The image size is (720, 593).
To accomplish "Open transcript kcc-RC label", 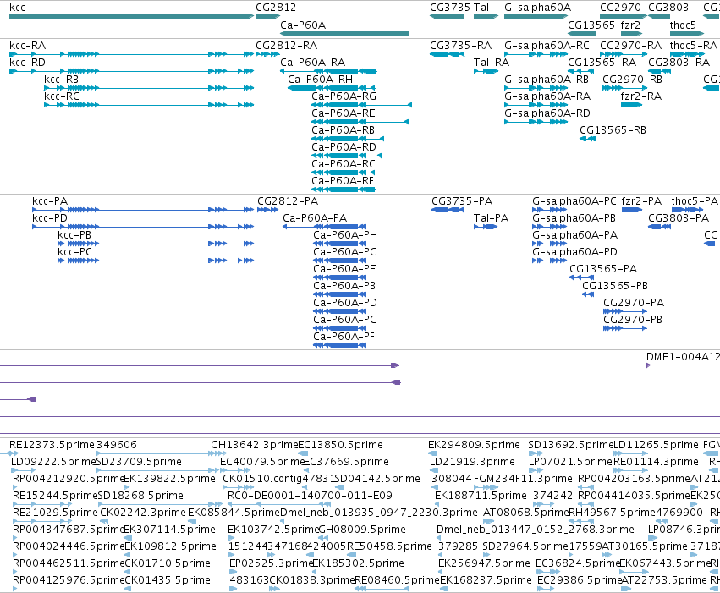I will click(x=62, y=96).
